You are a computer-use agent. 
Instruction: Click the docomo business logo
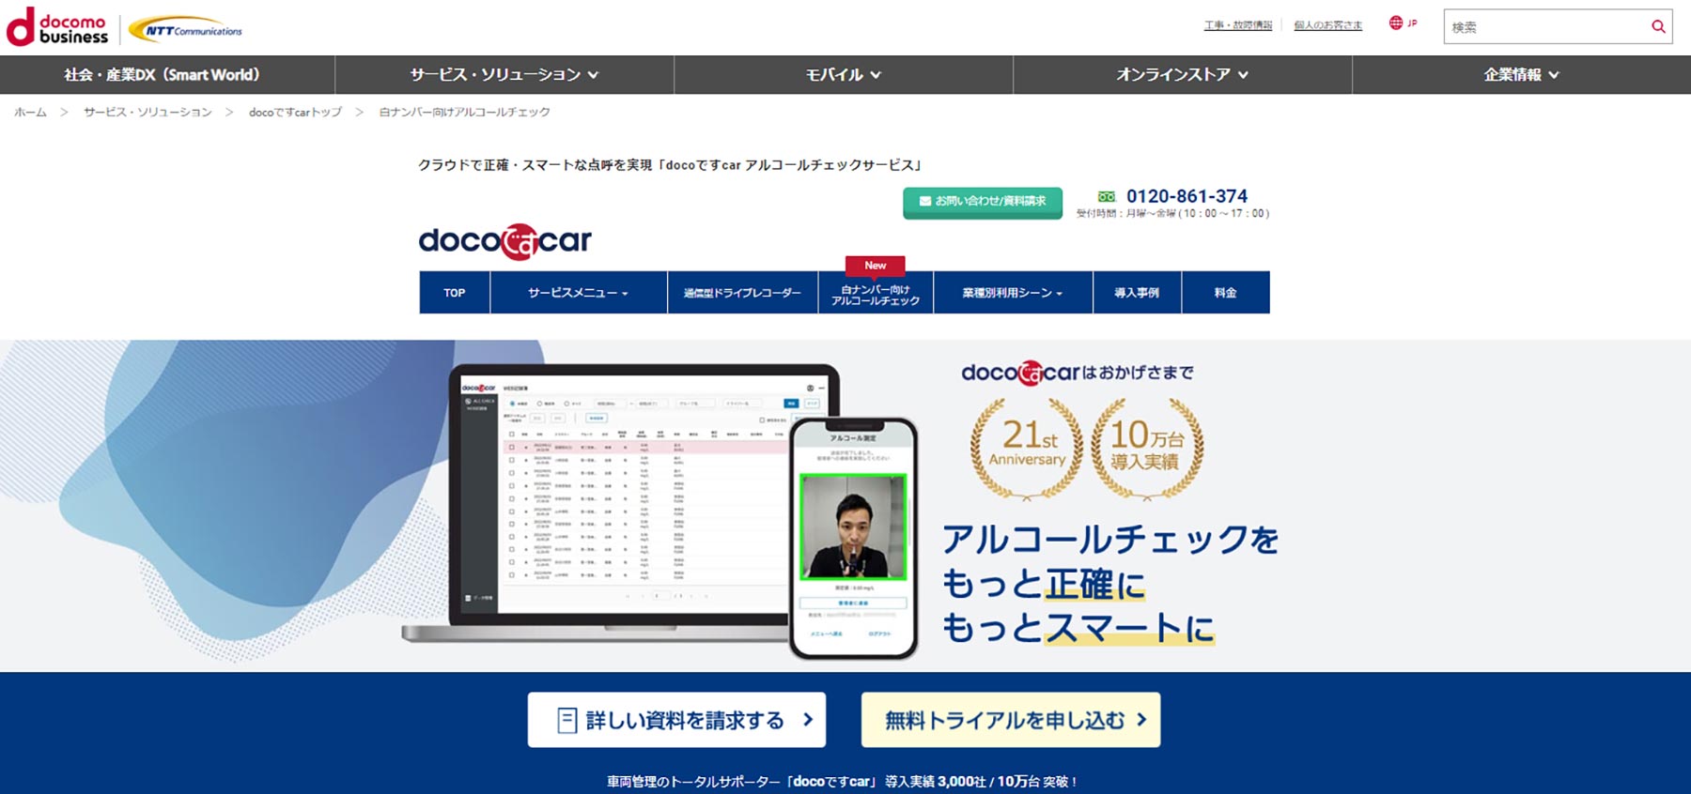57,27
